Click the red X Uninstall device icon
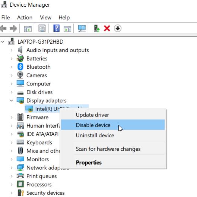This screenshot has width=197, height=197. pos(107,28)
